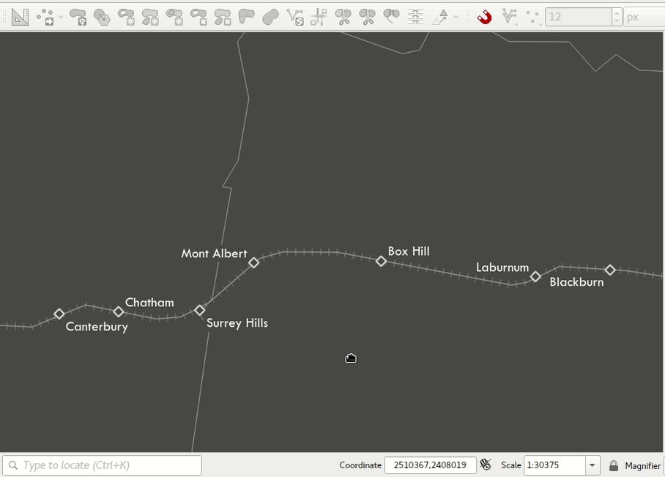This screenshot has height=477, width=665.
Task: Toggle extents and mouse position display
Action: coord(486,465)
